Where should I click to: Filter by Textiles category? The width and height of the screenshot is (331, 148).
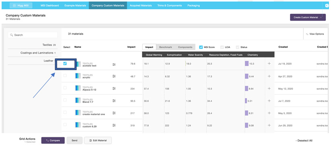click(x=49, y=45)
